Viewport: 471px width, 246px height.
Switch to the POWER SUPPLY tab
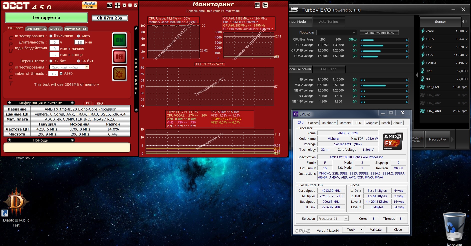click(76, 29)
